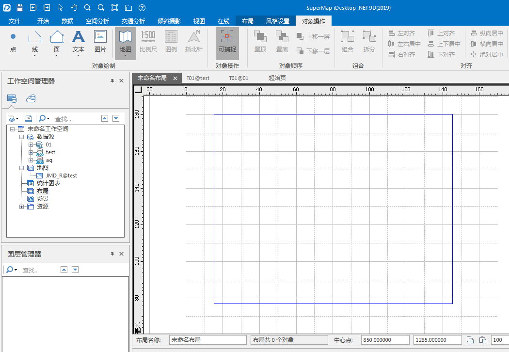
Task: Align objects with 下对齐
Action: (x=441, y=54)
